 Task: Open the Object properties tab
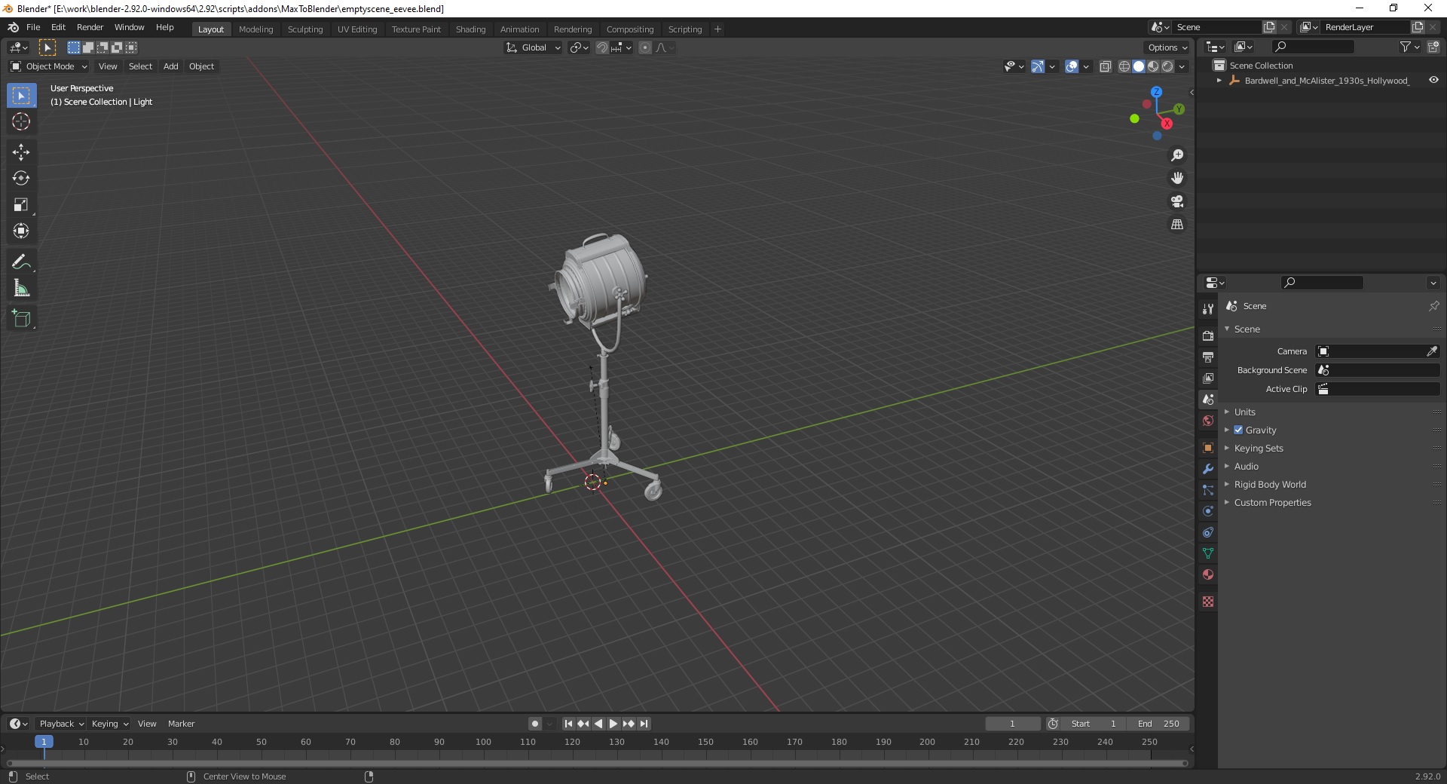click(1208, 448)
